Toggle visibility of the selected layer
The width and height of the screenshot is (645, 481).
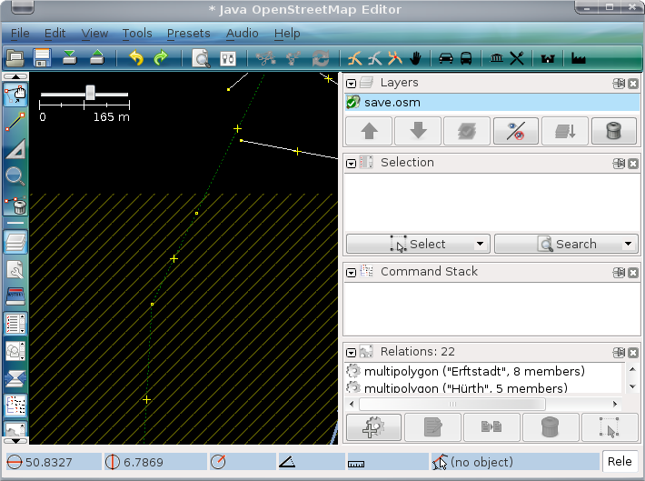tap(515, 131)
